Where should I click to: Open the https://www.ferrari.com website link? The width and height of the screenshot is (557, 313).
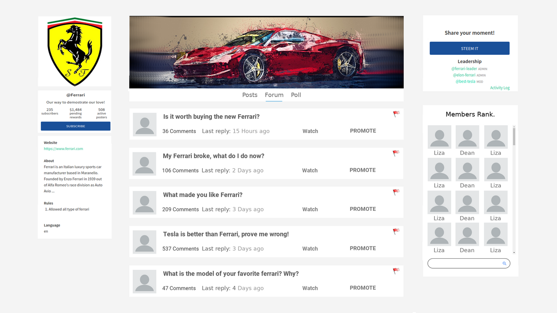(64, 149)
